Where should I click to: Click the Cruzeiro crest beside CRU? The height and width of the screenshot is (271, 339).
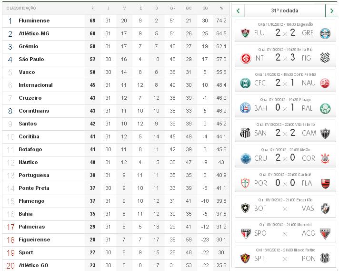point(245,158)
